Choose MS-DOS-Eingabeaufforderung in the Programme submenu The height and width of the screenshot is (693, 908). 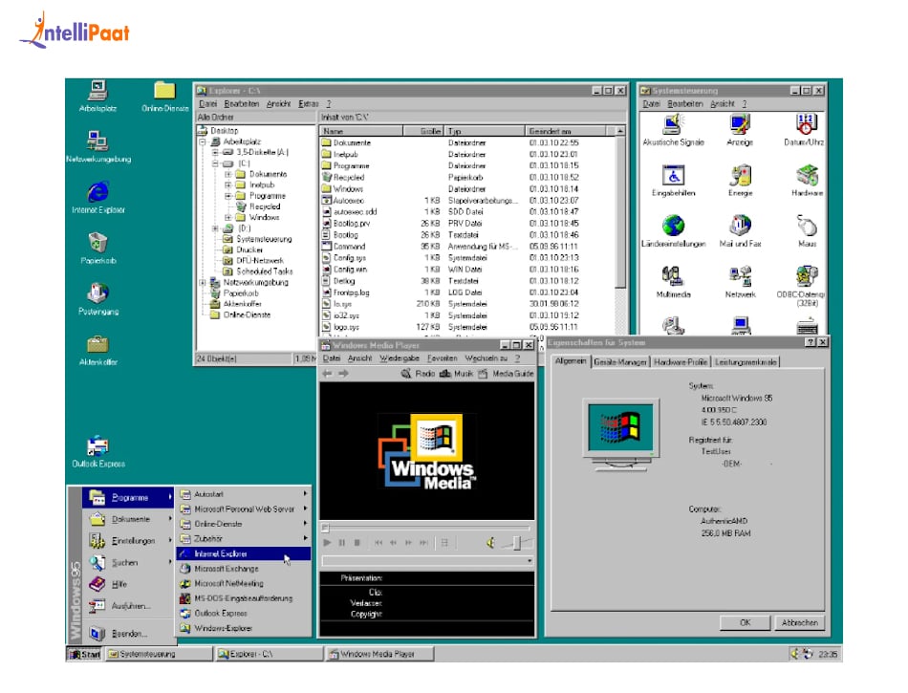pyautogui.click(x=243, y=598)
